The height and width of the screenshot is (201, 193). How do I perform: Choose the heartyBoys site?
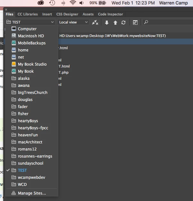click(x=32, y=121)
